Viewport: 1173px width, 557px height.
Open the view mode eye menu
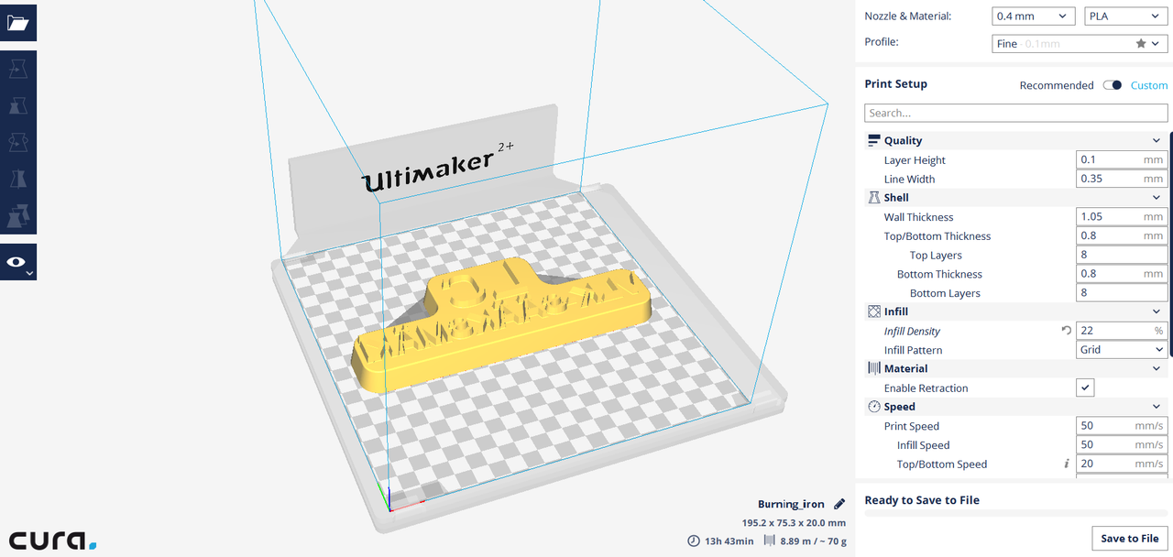coord(18,262)
